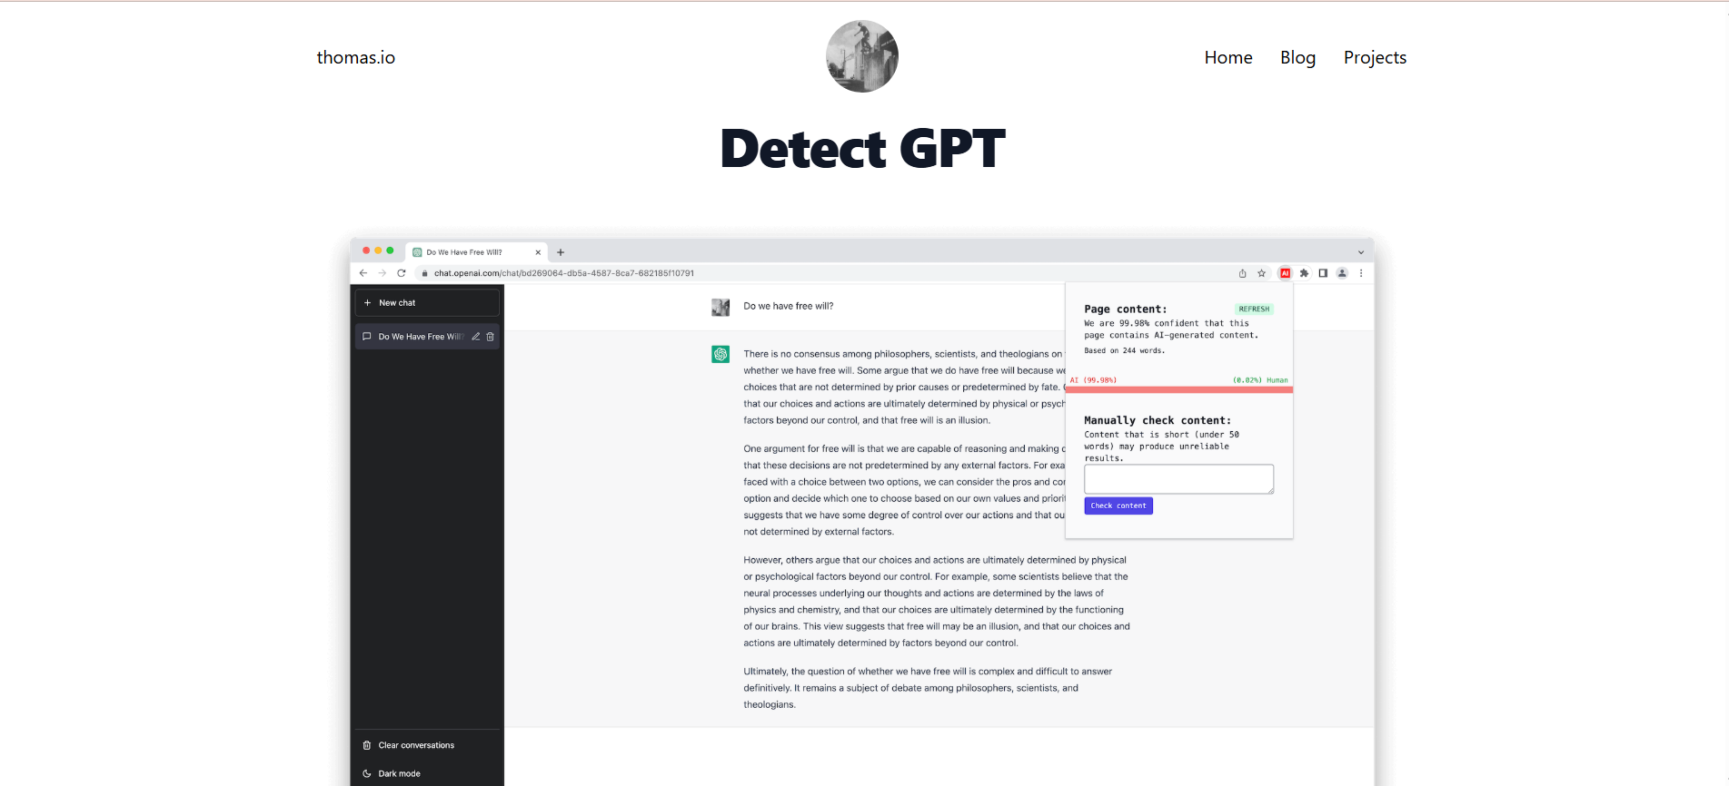This screenshot has height=786, width=1729.
Task: Click the paragraph starting 'However, others argue'
Action: (937, 601)
